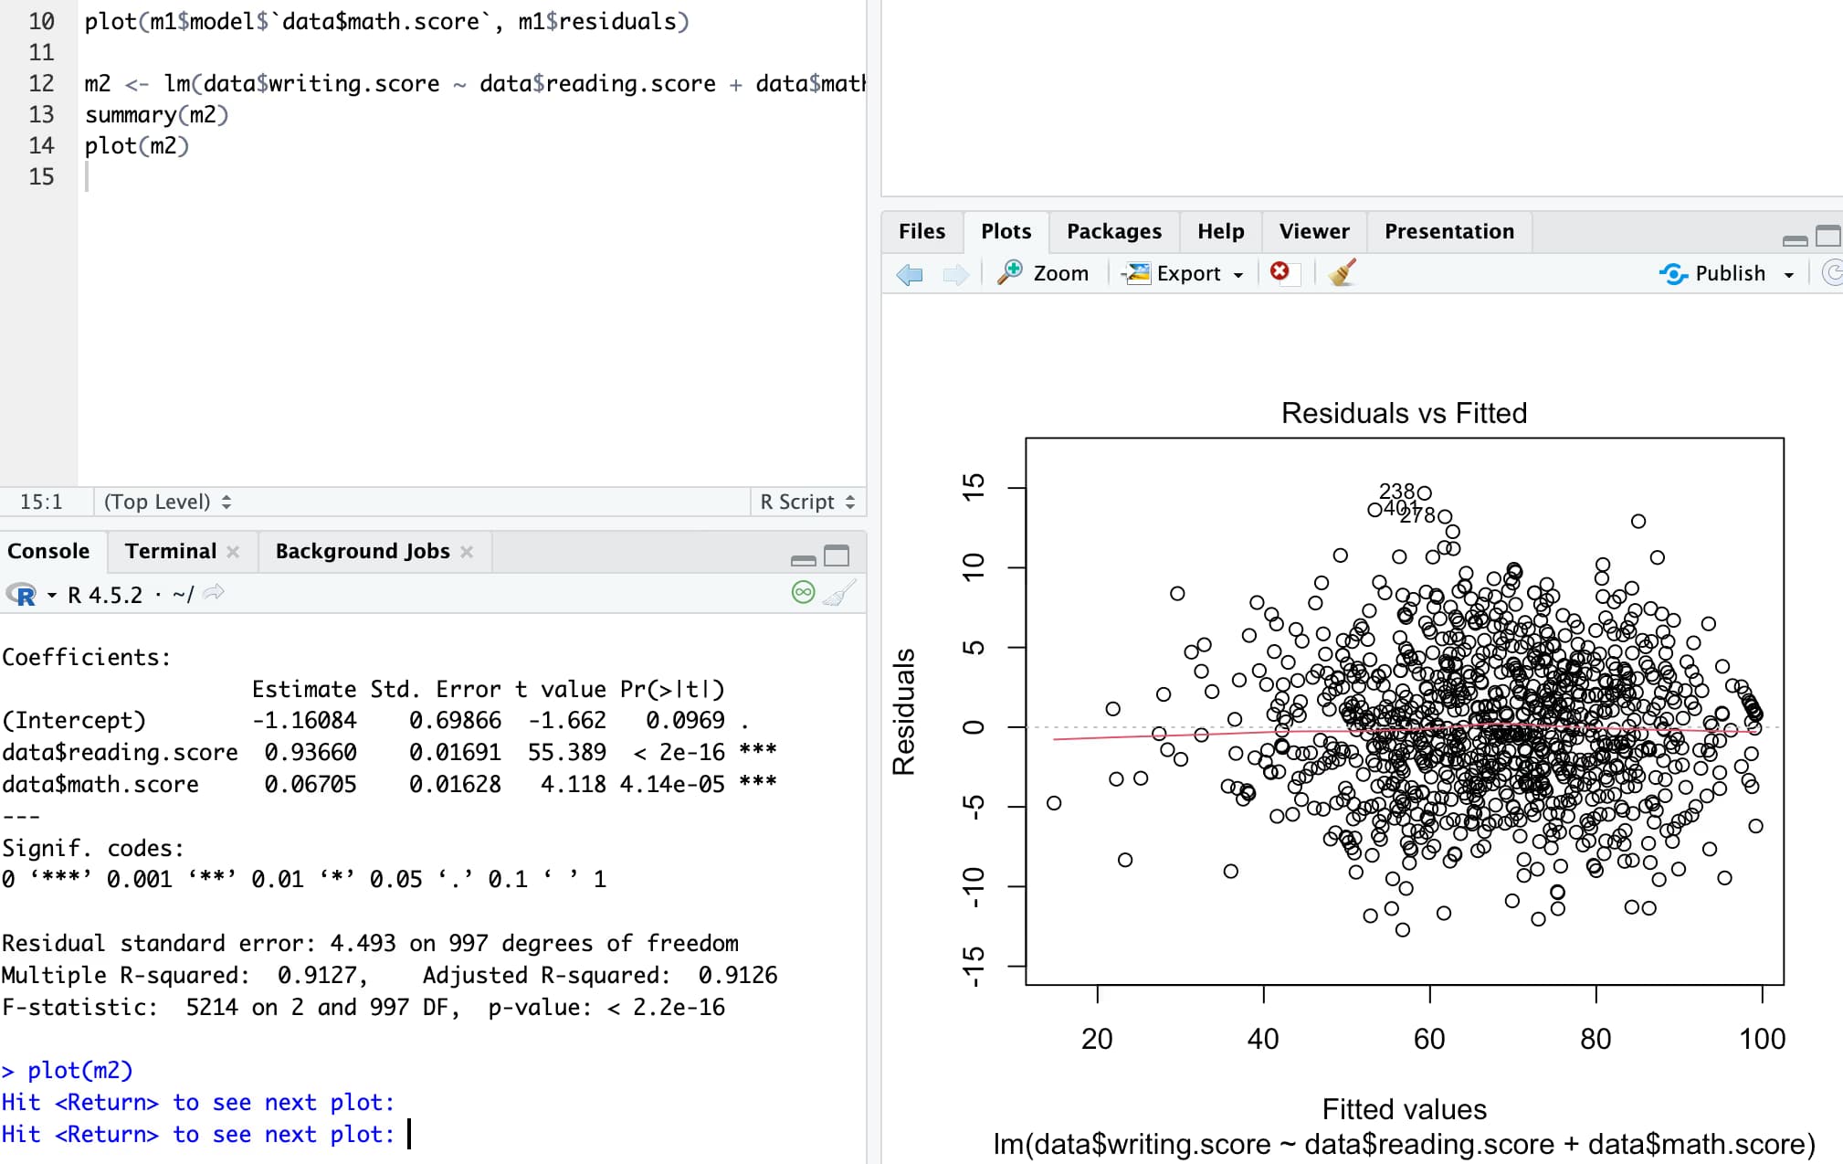Click the console input prompt line
The height and width of the screenshot is (1164, 1843).
548,1134
